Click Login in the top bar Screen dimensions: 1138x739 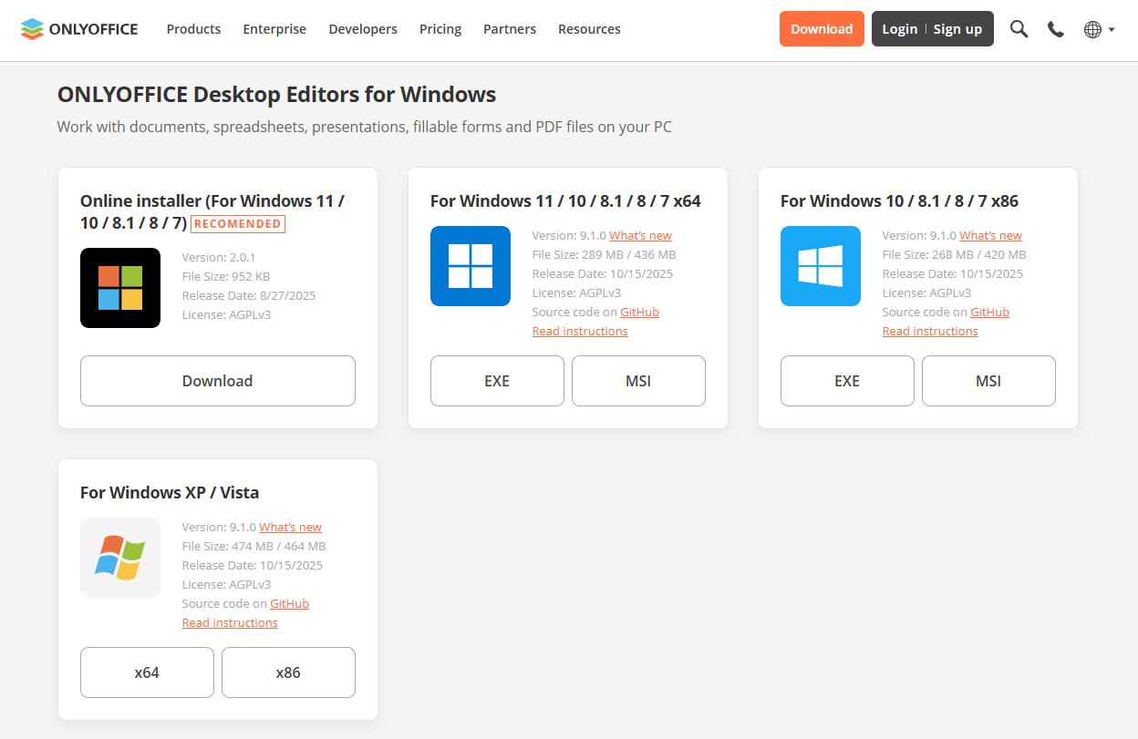(900, 28)
